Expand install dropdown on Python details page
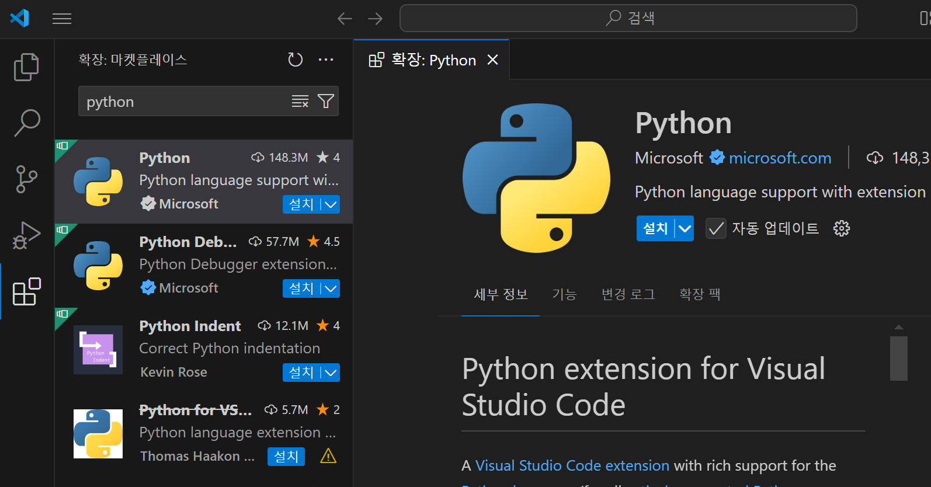The height and width of the screenshot is (487, 931). [x=685, y=228]
